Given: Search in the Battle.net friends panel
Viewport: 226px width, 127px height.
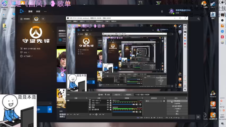Looking at the screenshot, I should click(x=199, y=19).
